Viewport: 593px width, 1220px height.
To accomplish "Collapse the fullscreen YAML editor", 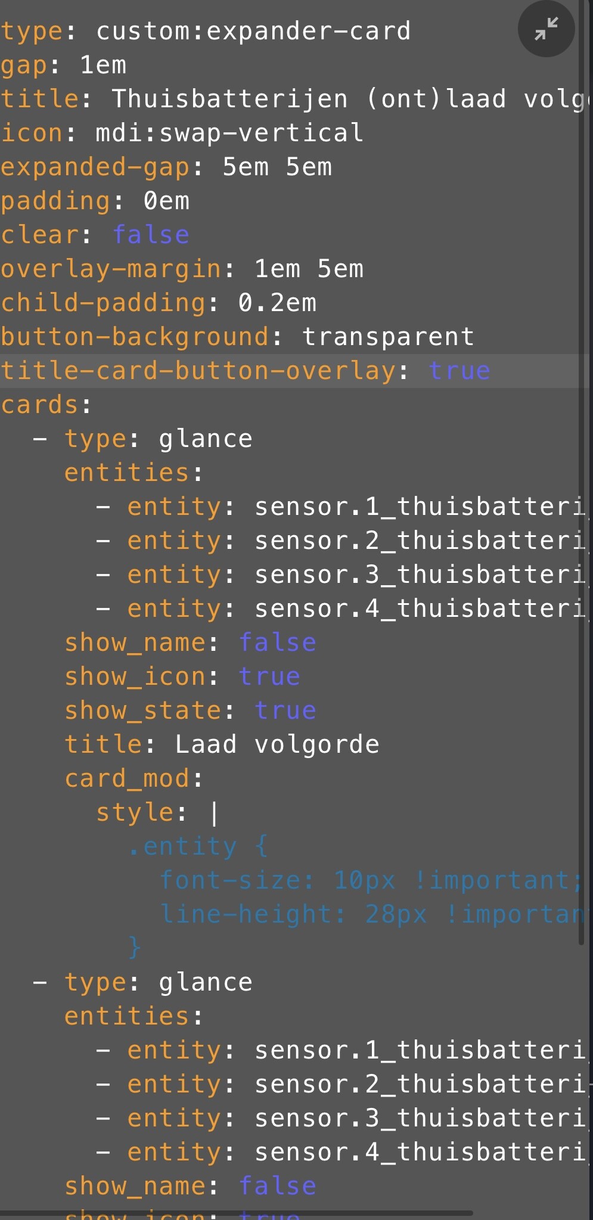I will click(545, 29).
